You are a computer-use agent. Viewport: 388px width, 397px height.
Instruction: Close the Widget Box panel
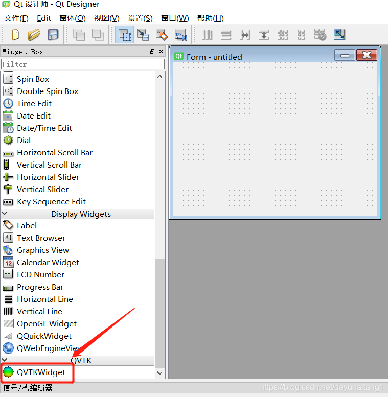(x=161, y=52)
